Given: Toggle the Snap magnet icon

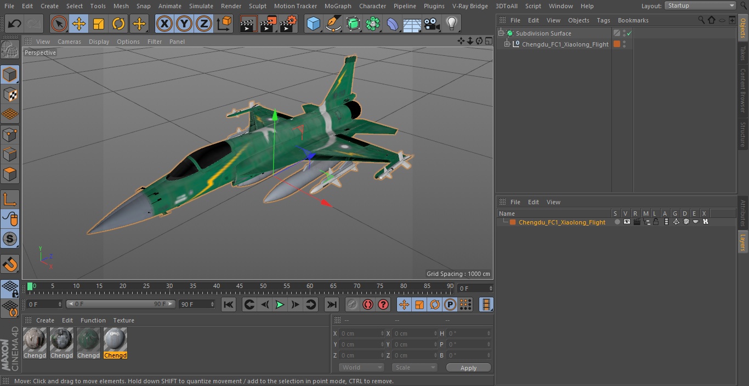Looking at the screenshot, I should click(x=10, y=264).
